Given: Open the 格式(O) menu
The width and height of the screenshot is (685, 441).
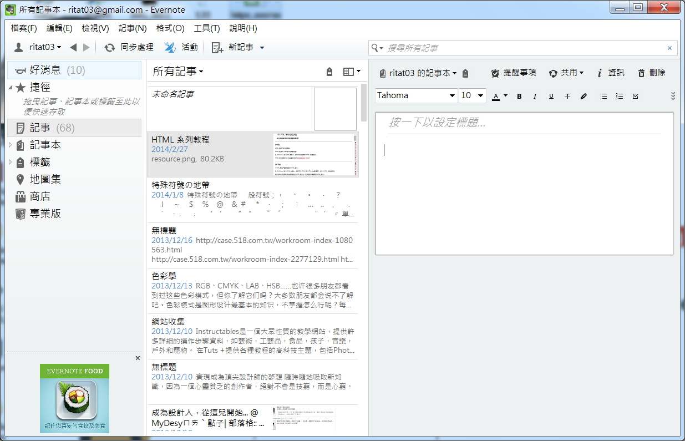Looking at the screenshot, I should click(x=170, y=28).
